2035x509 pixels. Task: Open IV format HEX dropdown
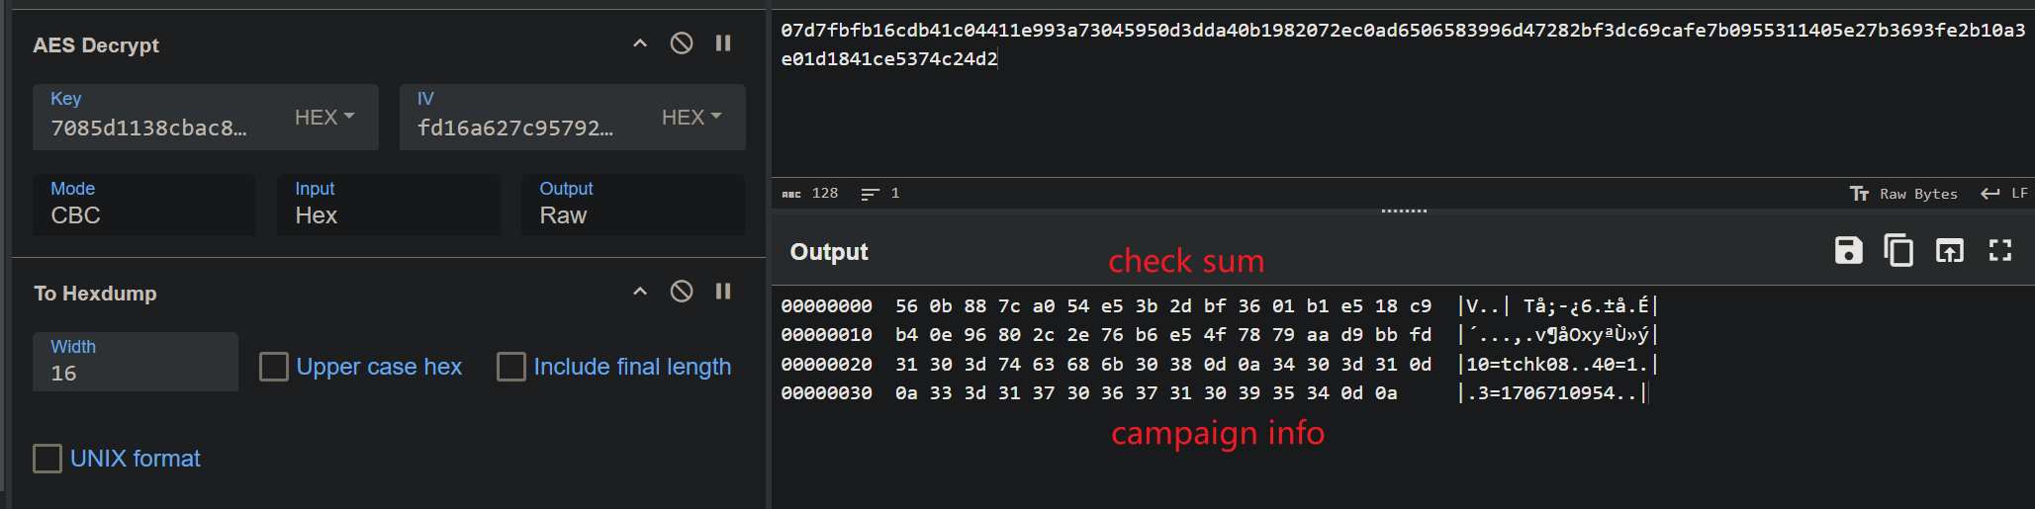692,118
